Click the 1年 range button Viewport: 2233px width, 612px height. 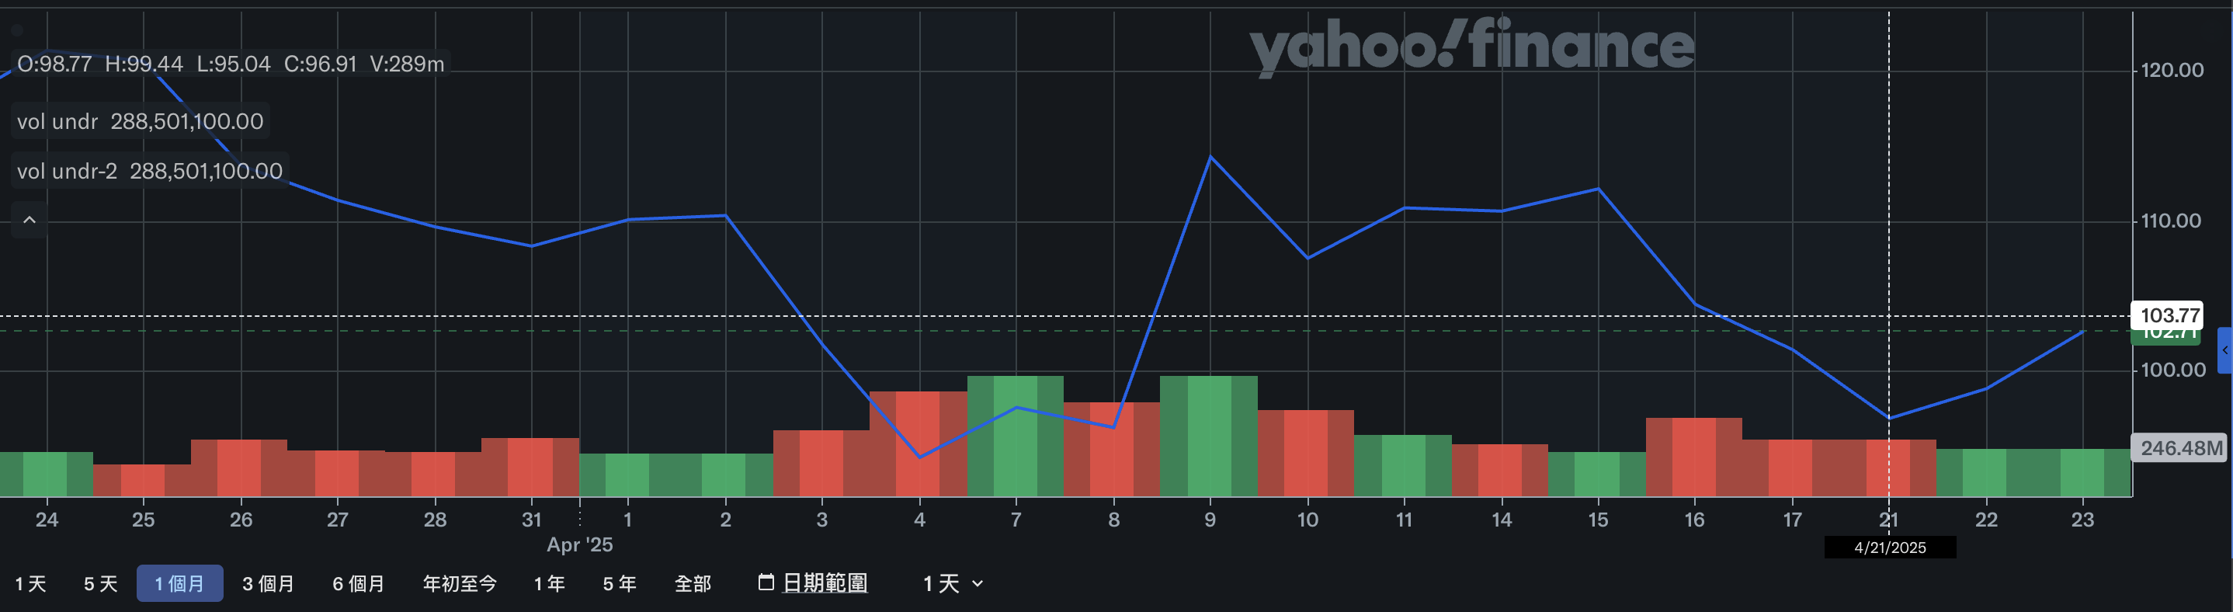pyautogui.click(x=550, y=583)
